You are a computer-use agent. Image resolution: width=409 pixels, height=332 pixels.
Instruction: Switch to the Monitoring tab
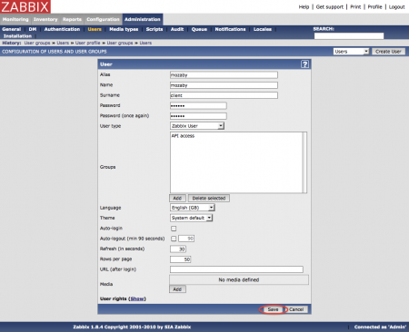[x=15, y=19]
